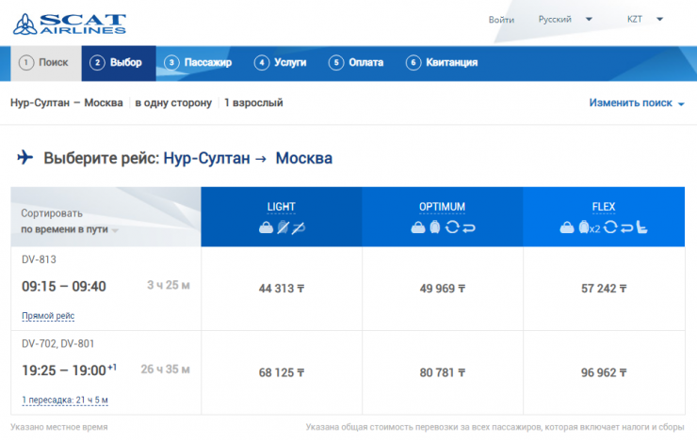Select the LIGHT fare 44 313 ₸
This screenshot has height=440, width=697.
pyautogui.click(x=282, y=289)
